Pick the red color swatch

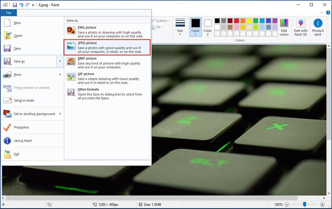tap(236, 21)
